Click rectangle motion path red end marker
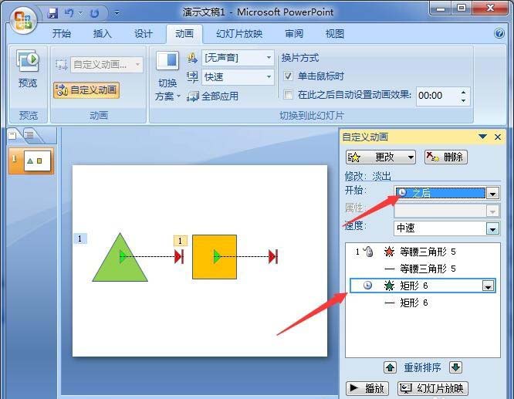Screen dimensions: 514x399 pyautogui.click(x=273, y=256)
